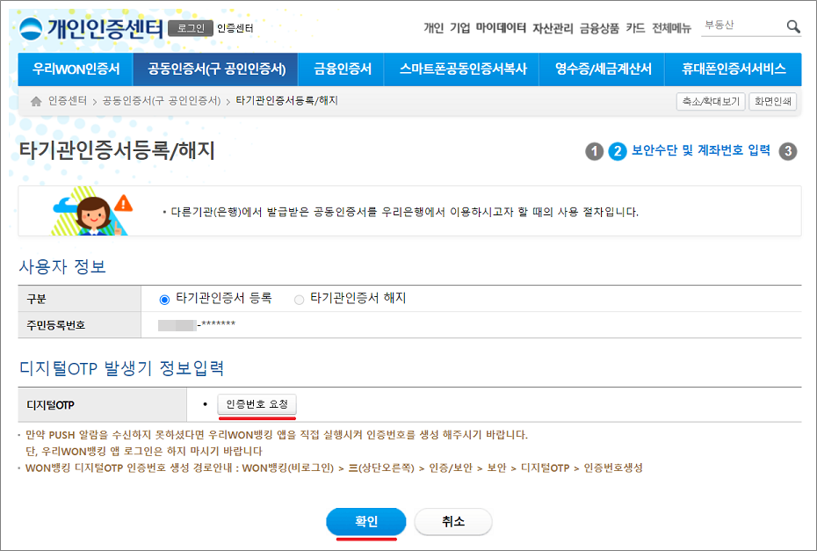Click the cartoon character notice image
Screen dimensions: 817x551
(x=93, y=211)
